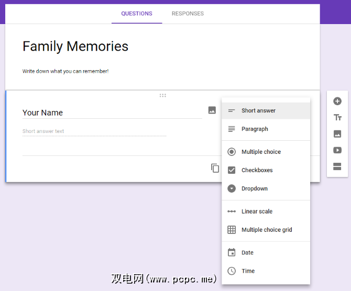Image resolution: width=351 pixels, height=291 pixels.
Task: Choose Date question type
Action: tap(266, 252)
